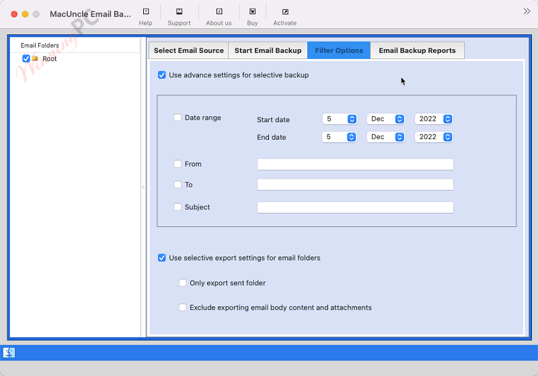Image resolution: width=538 pixels, height=376 pixels.
Task: Switch to Select Email Source tab
Action: [189, 50]
